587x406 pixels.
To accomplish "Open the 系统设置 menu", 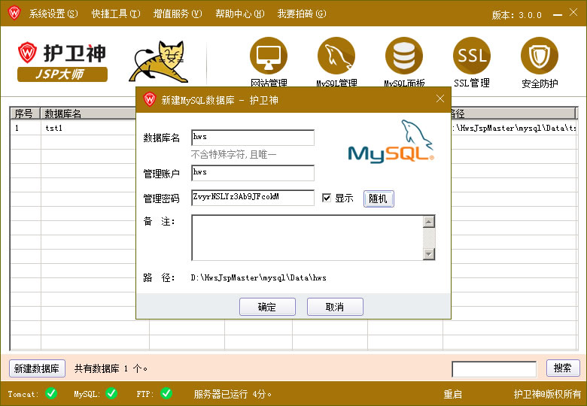I will [53, 14].
